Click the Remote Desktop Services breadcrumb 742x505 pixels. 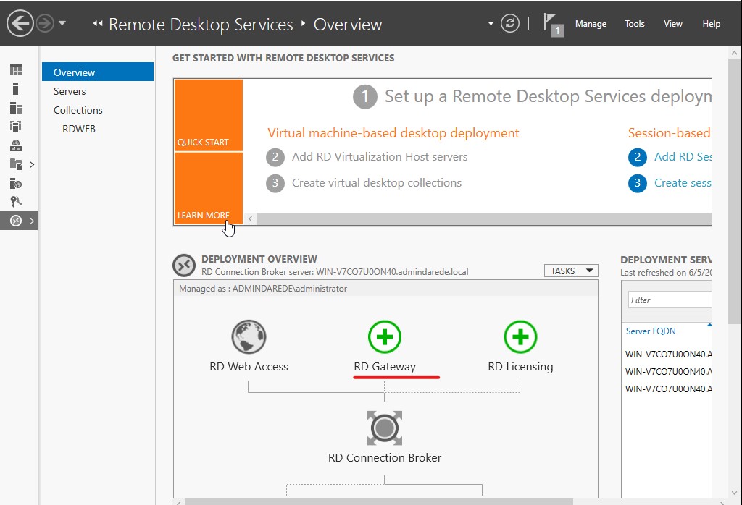201,25
